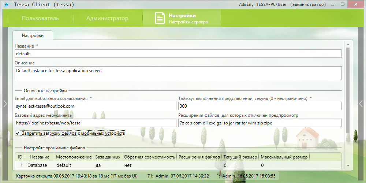Click the default location cell in the Database row
Viewport: 366px width, 183px height.
click(x=63, y=165)
